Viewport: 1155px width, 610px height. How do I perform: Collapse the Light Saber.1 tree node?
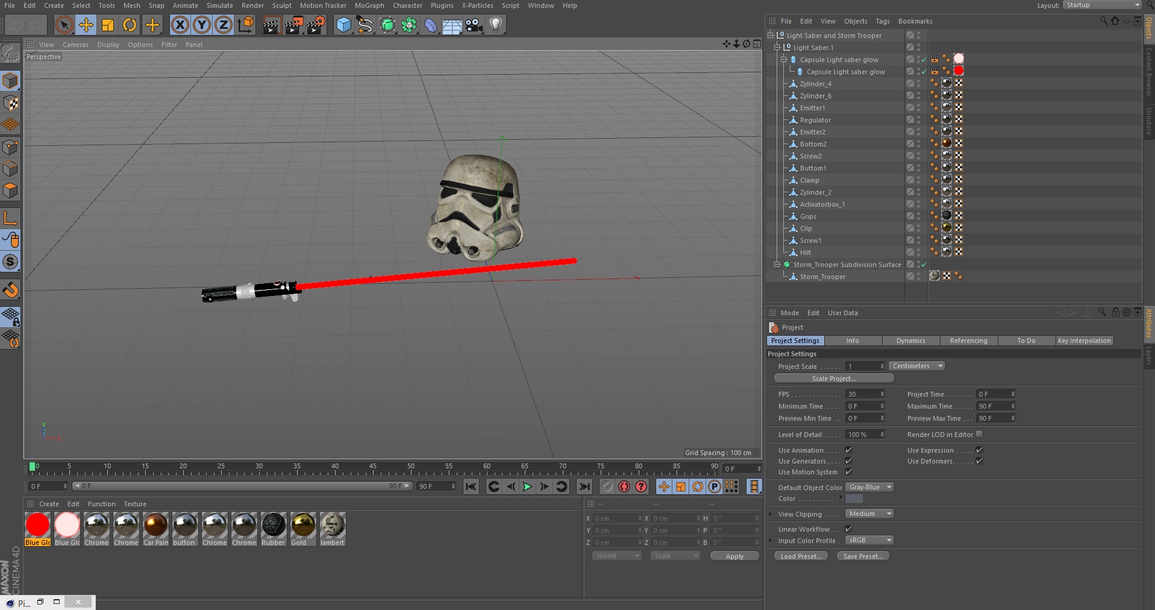777,47
